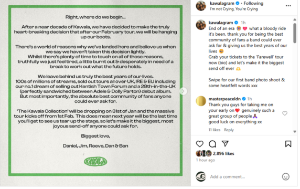Reply to masterpeaceldn's comment
Image resolution: width=300 pixels, height=189 pixels.
click(229, 130)
